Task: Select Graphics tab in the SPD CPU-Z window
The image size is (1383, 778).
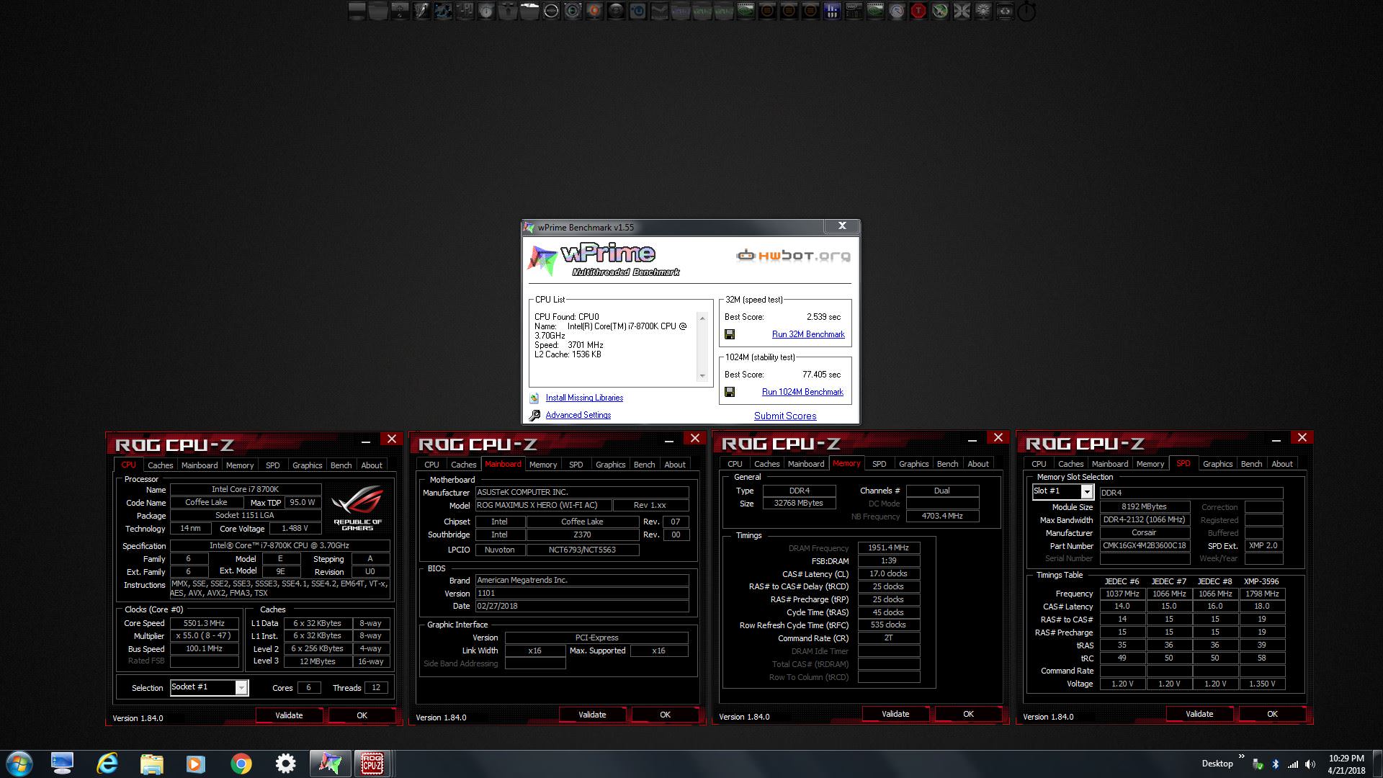Action: pos(1217,464)
